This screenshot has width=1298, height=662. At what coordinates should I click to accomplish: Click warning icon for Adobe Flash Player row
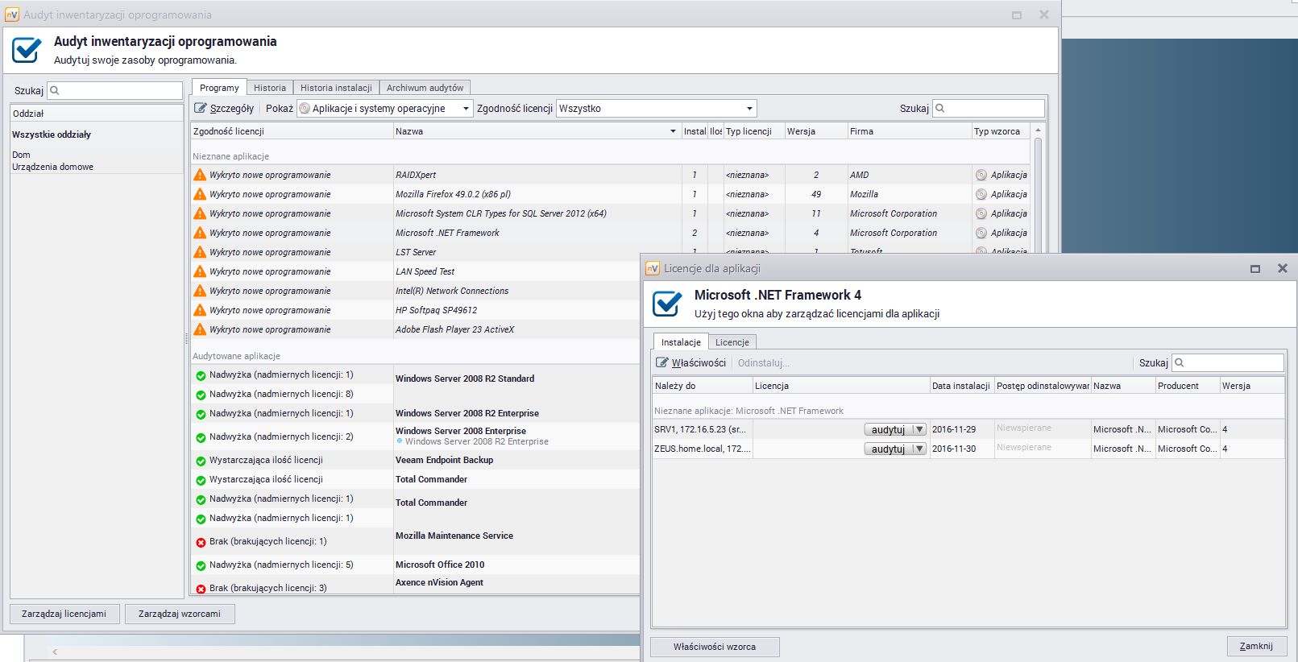200,329
